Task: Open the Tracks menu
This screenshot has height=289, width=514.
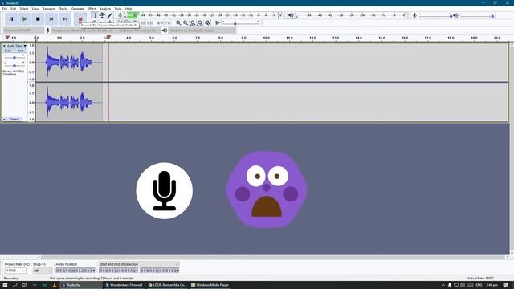Action: 63,9
